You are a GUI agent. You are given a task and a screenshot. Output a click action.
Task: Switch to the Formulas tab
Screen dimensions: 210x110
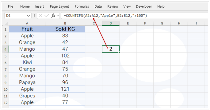click(82, 6)
